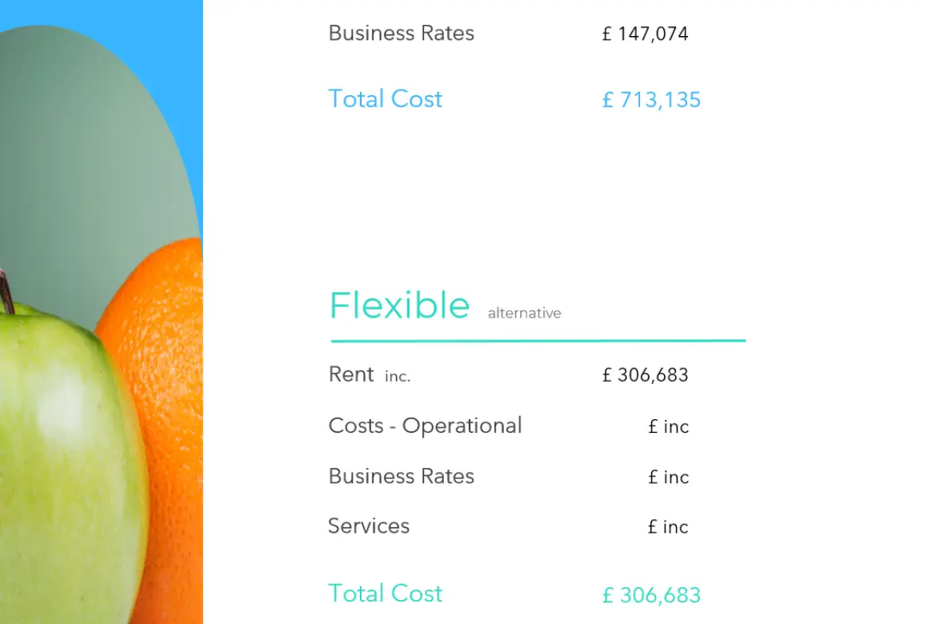Click the teal divider line under Flexible

click(x=538, y=341)
